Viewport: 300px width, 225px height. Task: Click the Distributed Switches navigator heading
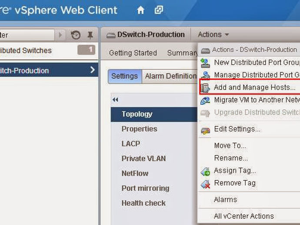click(x=26, y=51)
